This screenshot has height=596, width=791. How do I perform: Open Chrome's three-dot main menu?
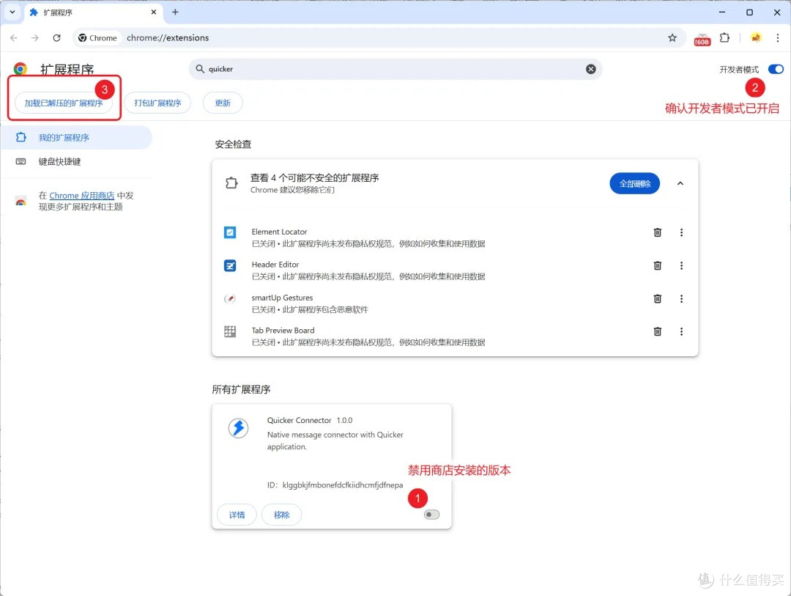(777, 38)
